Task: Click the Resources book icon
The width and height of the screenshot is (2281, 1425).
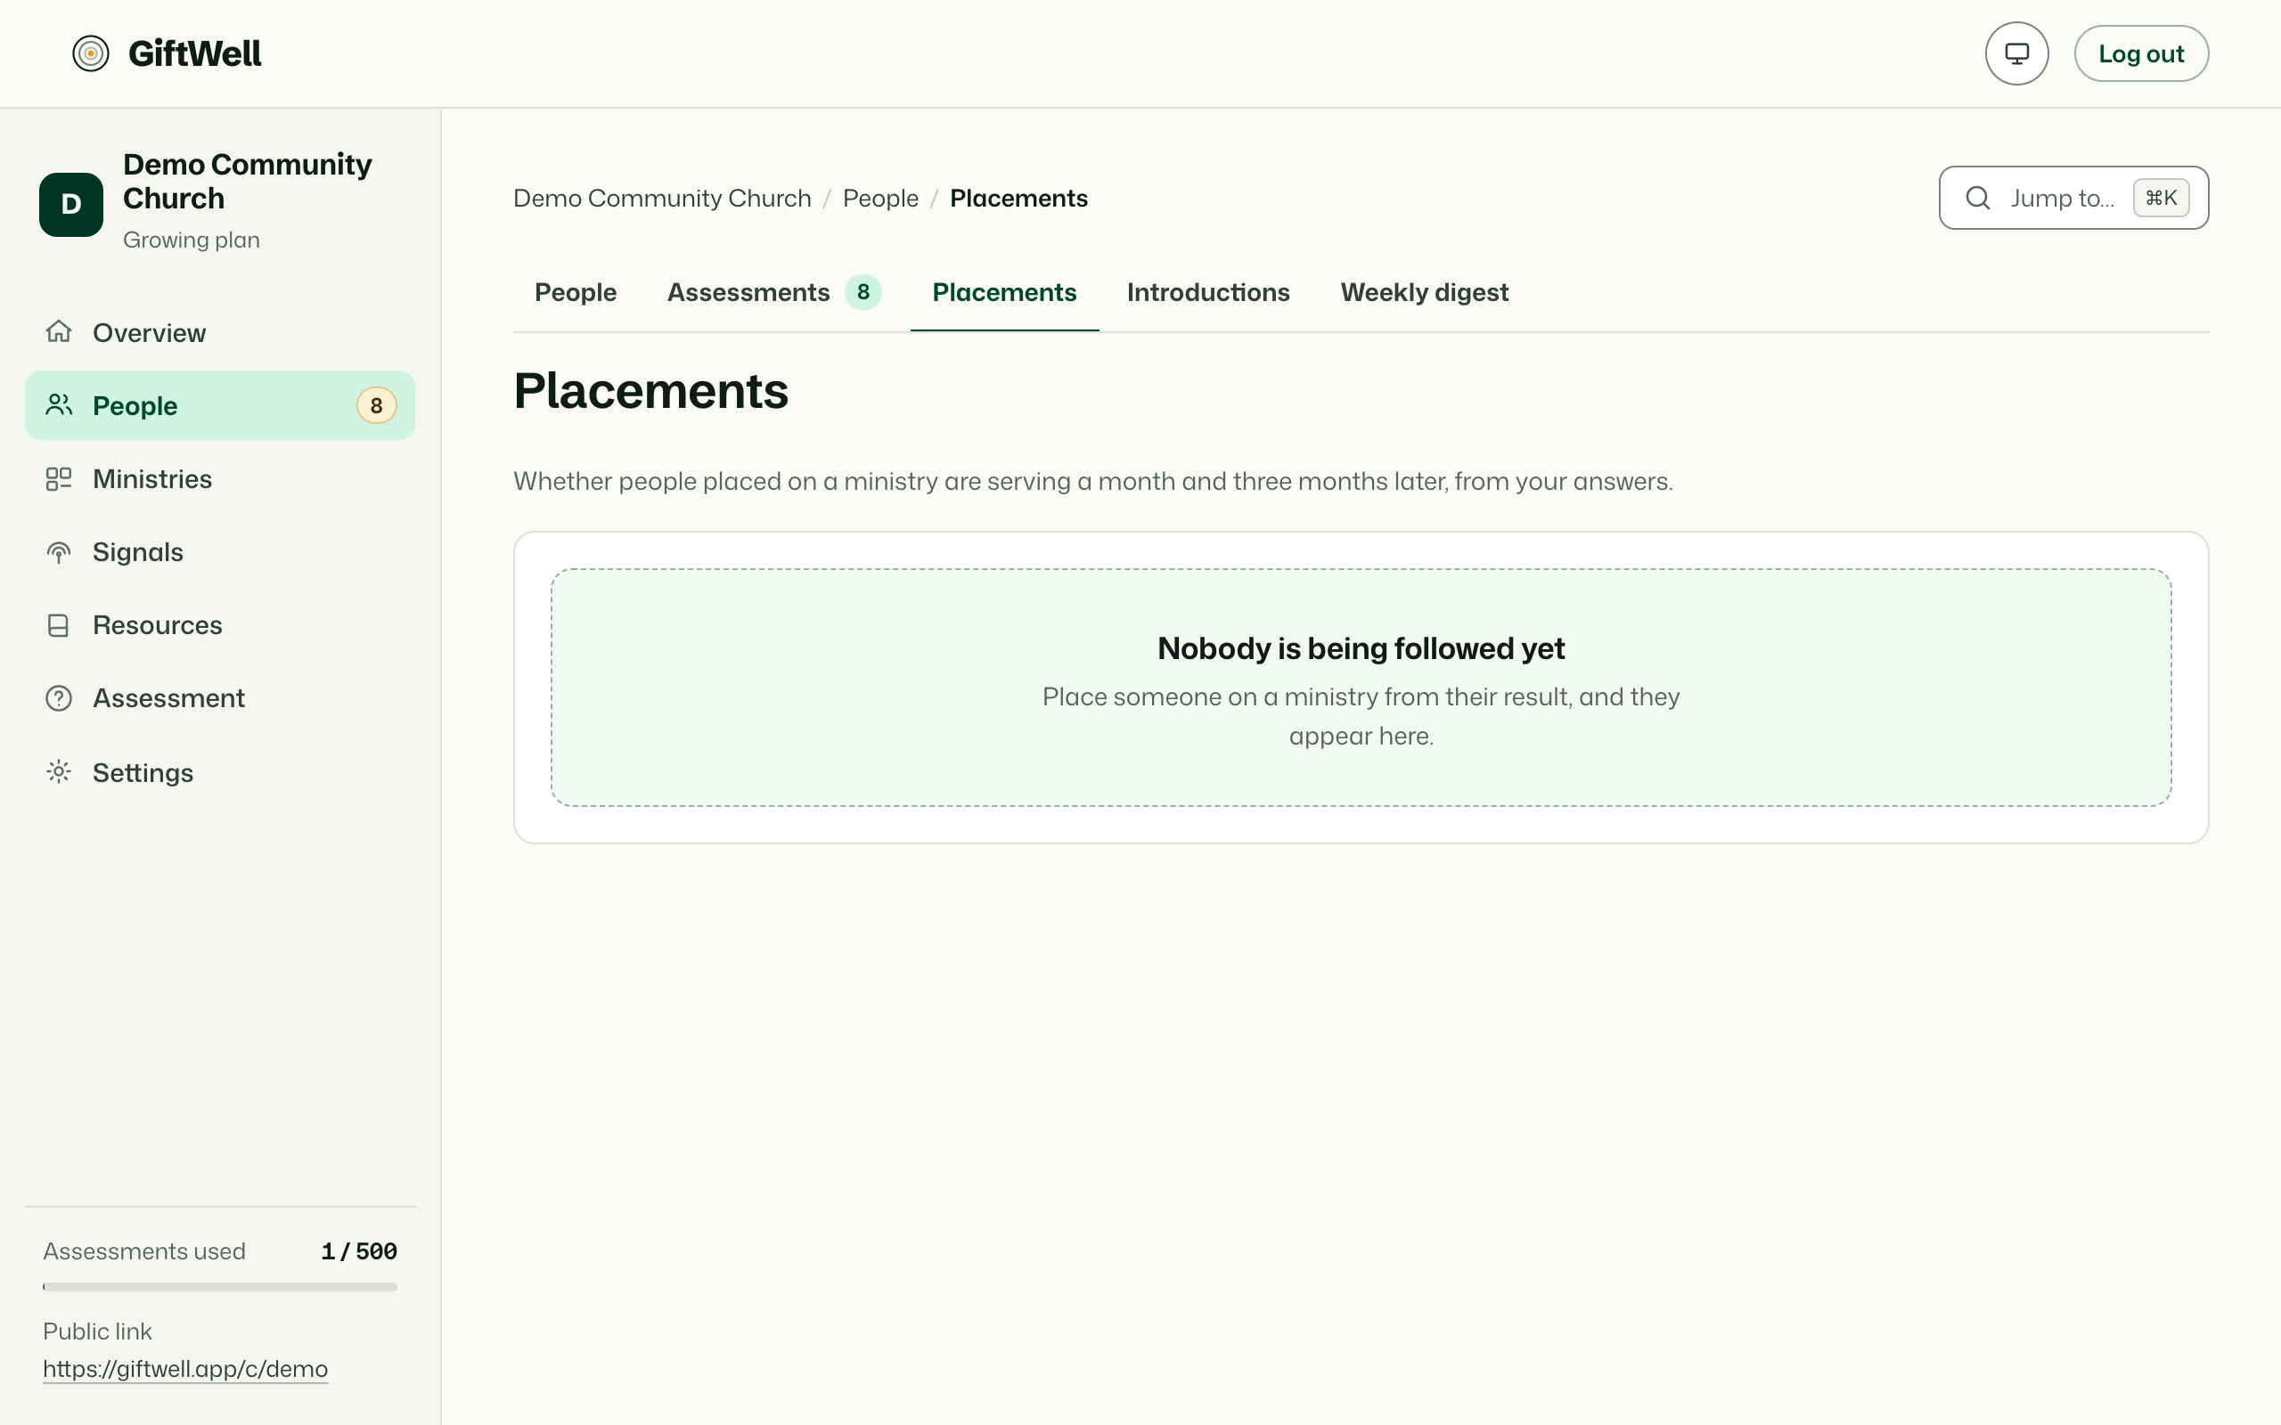Action: click(x=59, y=626)
